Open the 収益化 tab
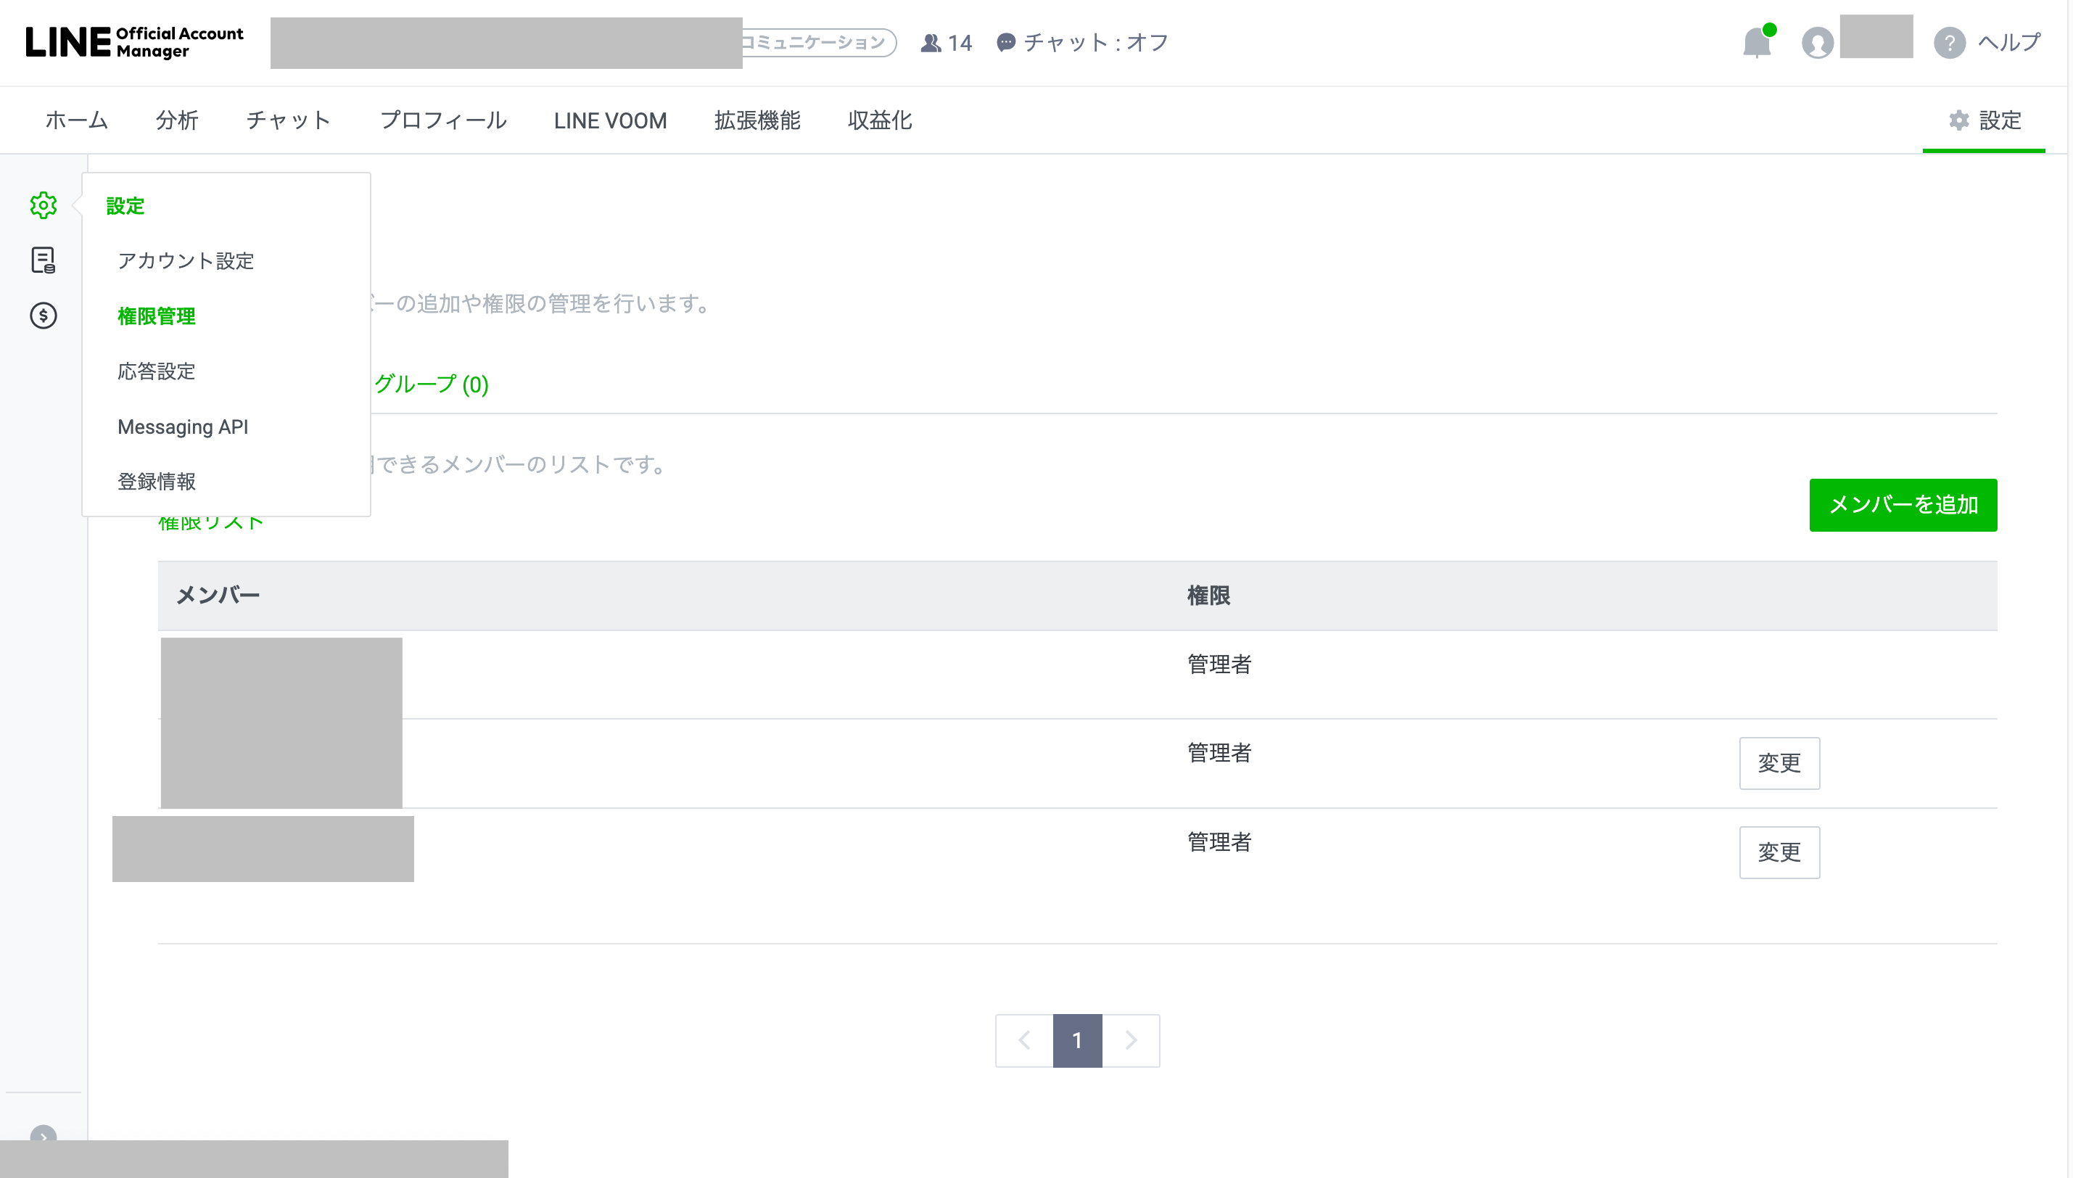 [880, 120]
